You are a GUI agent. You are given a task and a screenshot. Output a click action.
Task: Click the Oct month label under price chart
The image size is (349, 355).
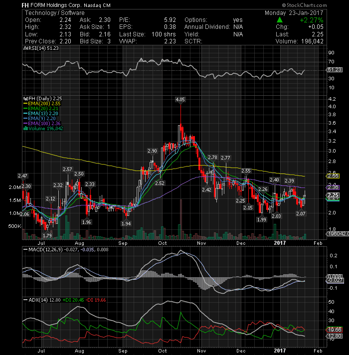coord(162,243)
